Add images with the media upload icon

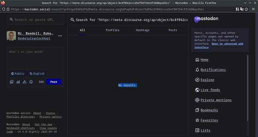(x=12, y=82)
